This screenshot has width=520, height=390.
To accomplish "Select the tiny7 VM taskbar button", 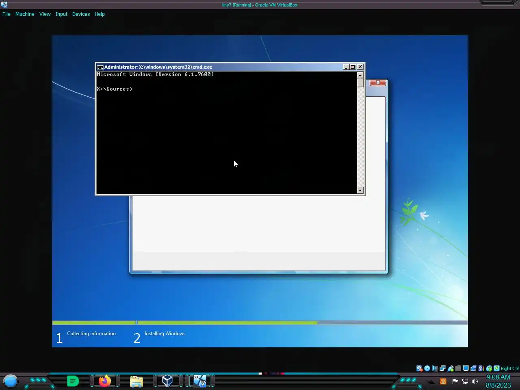I will (x=199, y=381).
